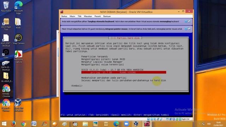
Task: Select highlighted 'pri/log 10.7 GB RUANG KOSONG' row
Action: point(124,72)
